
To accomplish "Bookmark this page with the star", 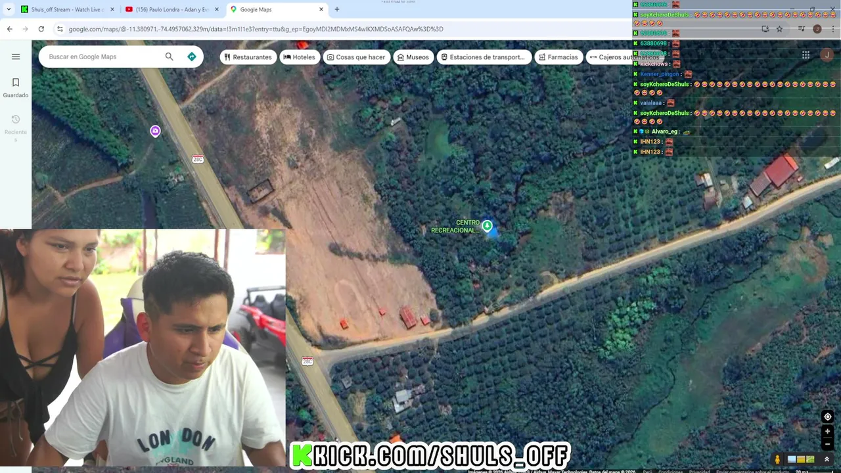I will click(779, 29).
